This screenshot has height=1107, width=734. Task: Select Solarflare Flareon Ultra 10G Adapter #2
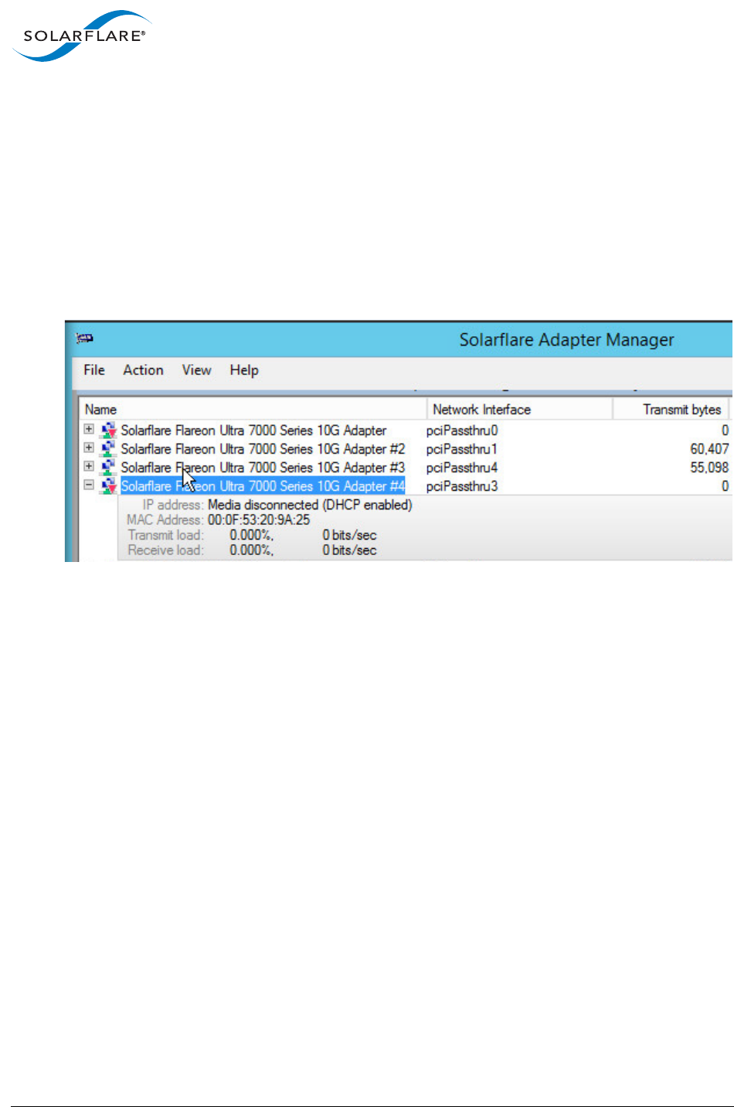click(263, 449)
